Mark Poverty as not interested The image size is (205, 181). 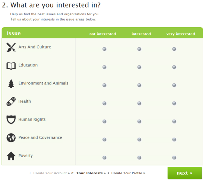[x=104, y=158]
